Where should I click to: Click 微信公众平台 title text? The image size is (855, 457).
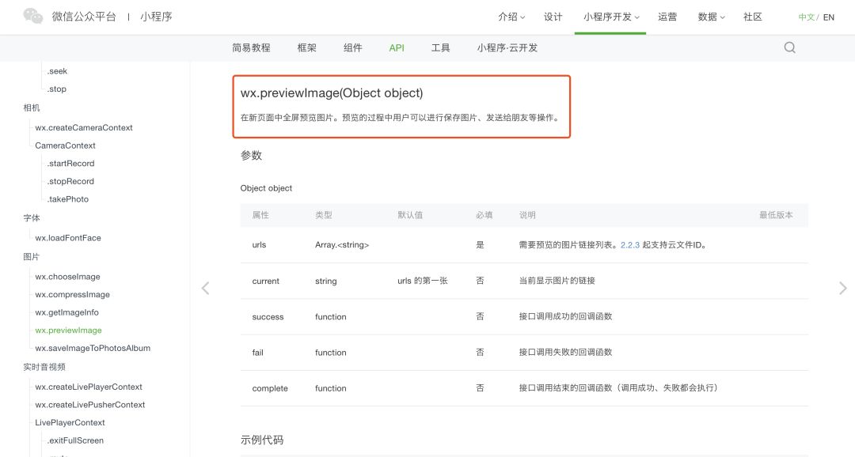click(x=84, y=17)
